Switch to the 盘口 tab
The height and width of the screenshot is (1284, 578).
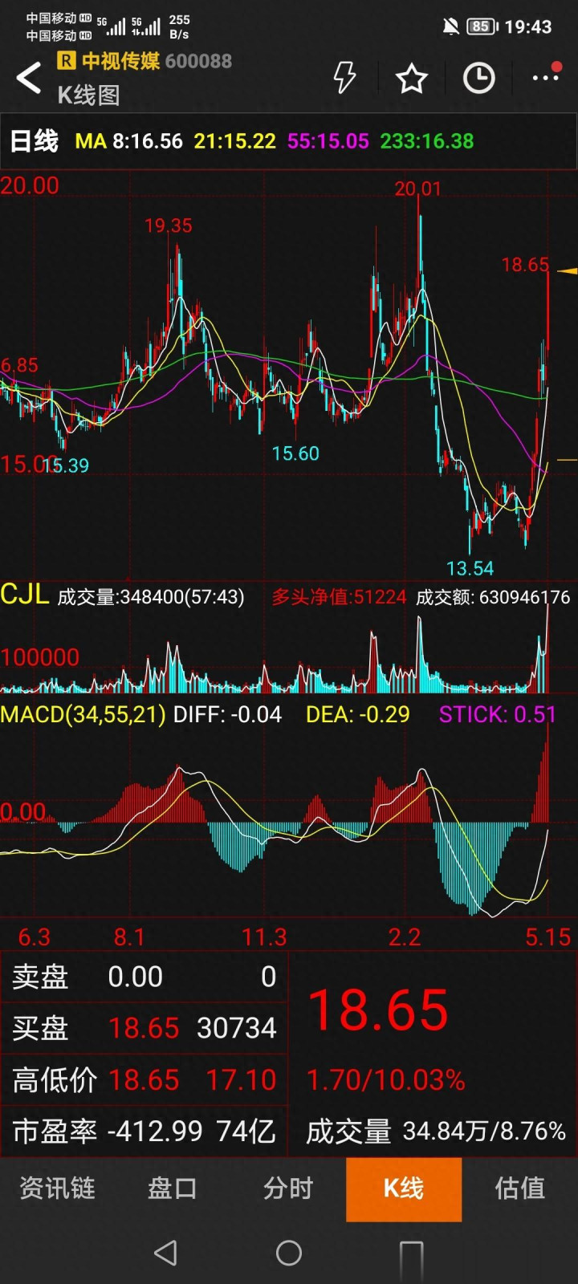tap(173, 1188)
